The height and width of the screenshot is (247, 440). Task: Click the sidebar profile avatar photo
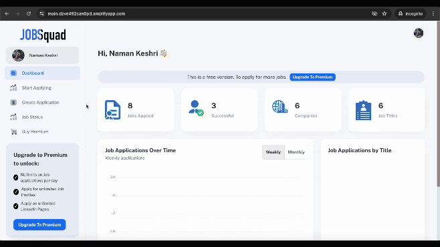click(18, 55)
